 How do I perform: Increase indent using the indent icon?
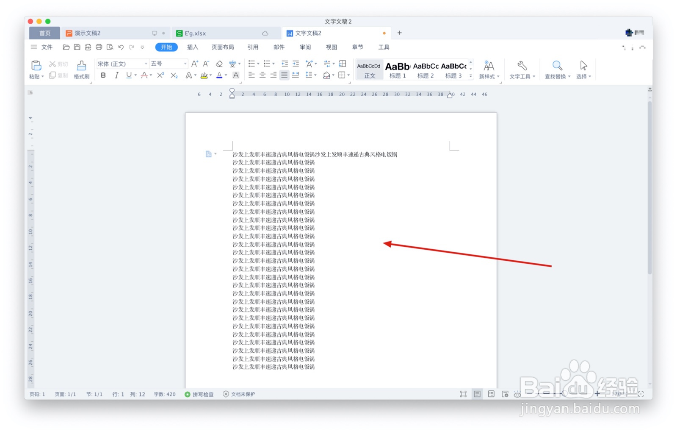296,64
